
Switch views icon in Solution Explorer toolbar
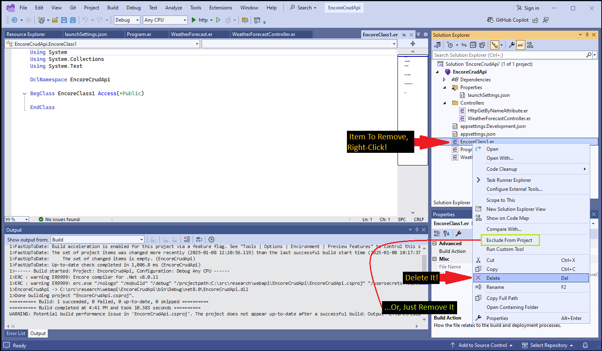pyautogui.click(x=438, y=45)
